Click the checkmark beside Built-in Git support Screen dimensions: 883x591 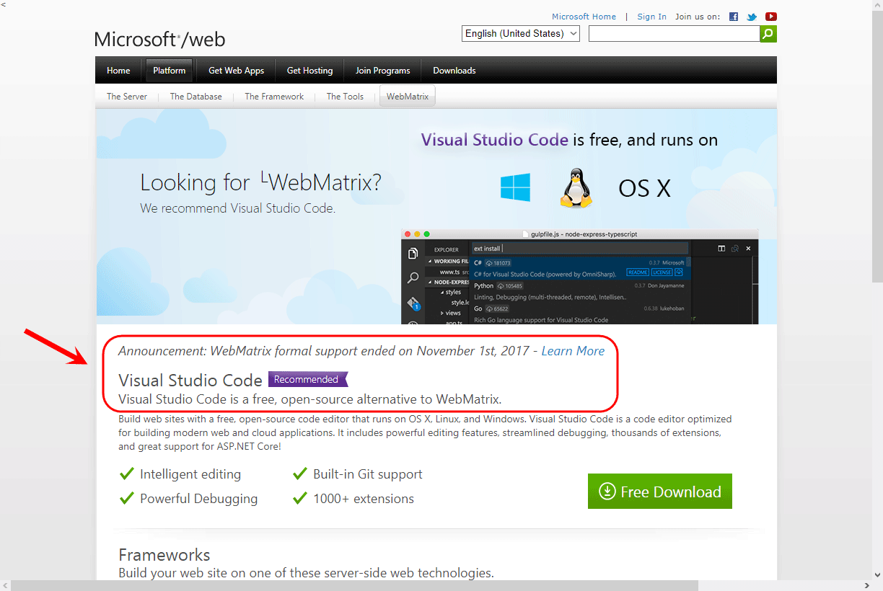pos(300,474)
